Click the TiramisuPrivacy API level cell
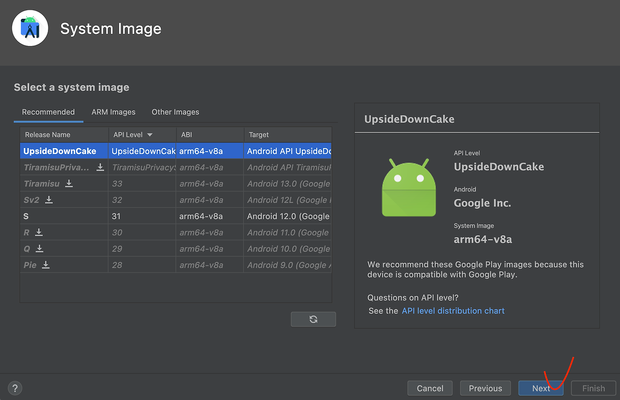The width and height of the screenshot is (620, 400). pyautogui.click(x=142, y=167)
